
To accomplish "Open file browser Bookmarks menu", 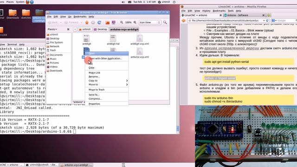I will tap(80, 17).
